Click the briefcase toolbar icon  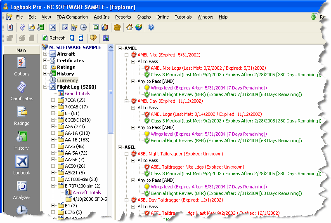click(117, 27)
